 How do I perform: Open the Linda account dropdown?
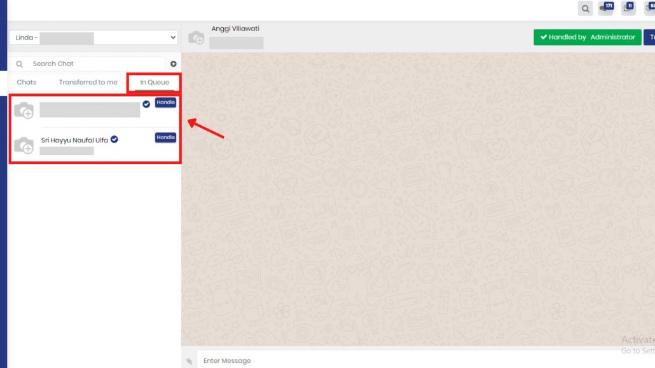click(93, 37)
